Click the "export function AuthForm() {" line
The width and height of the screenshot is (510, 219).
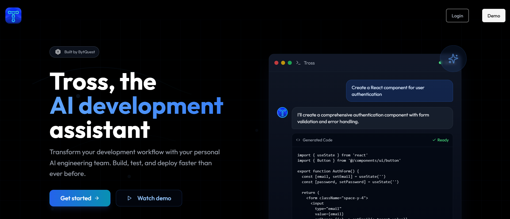(x=328, y=171)
